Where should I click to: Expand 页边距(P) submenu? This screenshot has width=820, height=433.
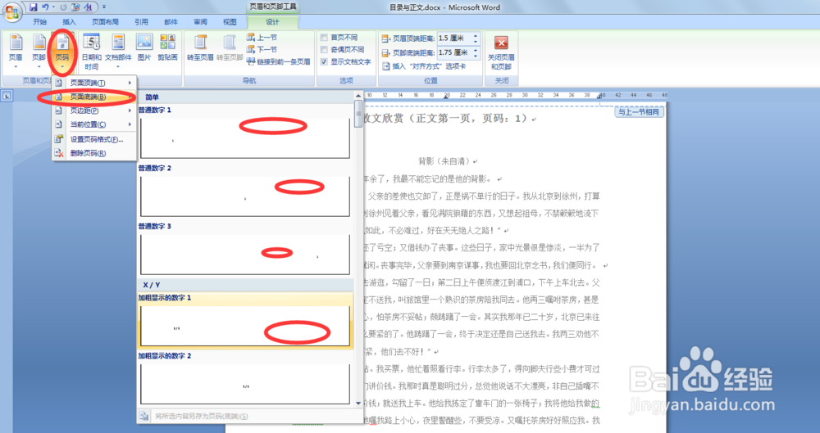pyautogui.click(x=94, y=111)
